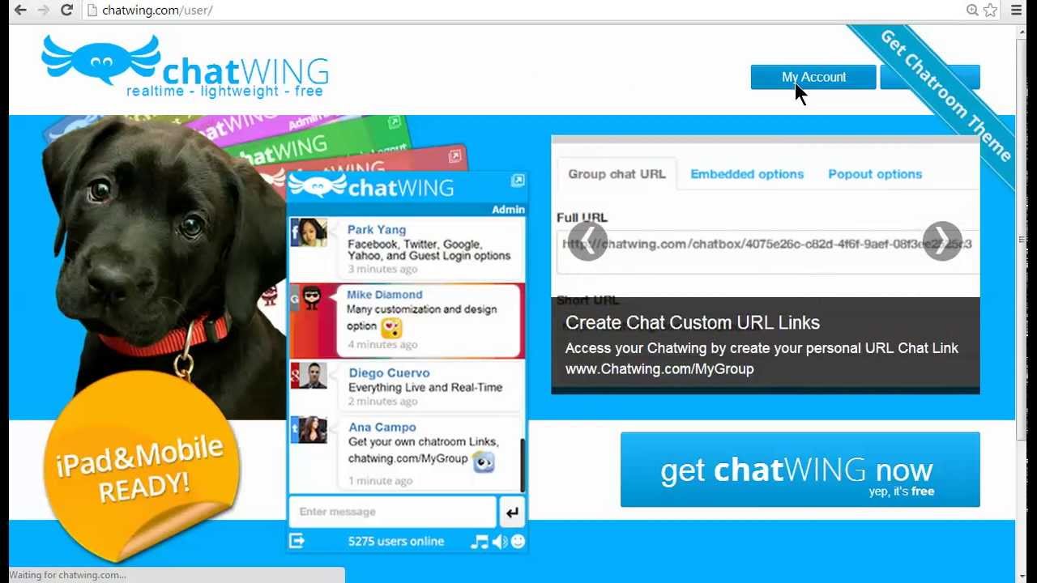
Task: Click the 5275 users online text
Action: click(396, 542)
